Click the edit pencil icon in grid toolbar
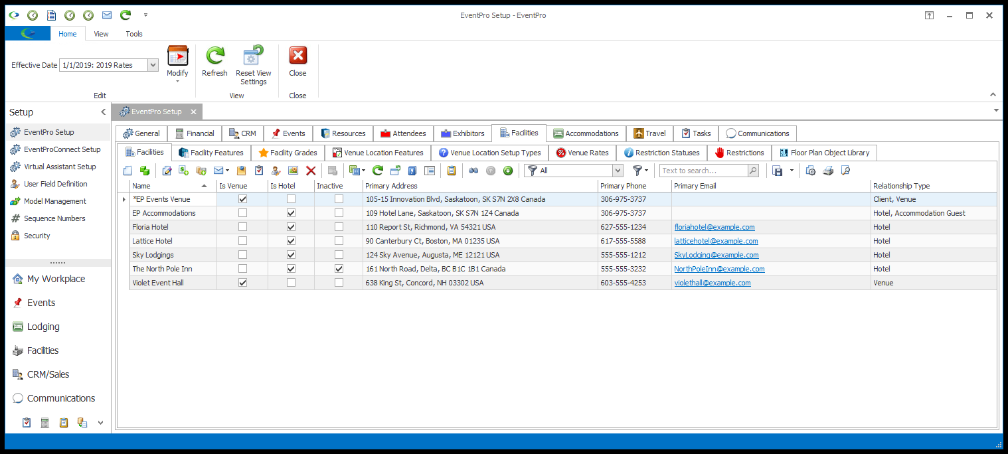 167,171
